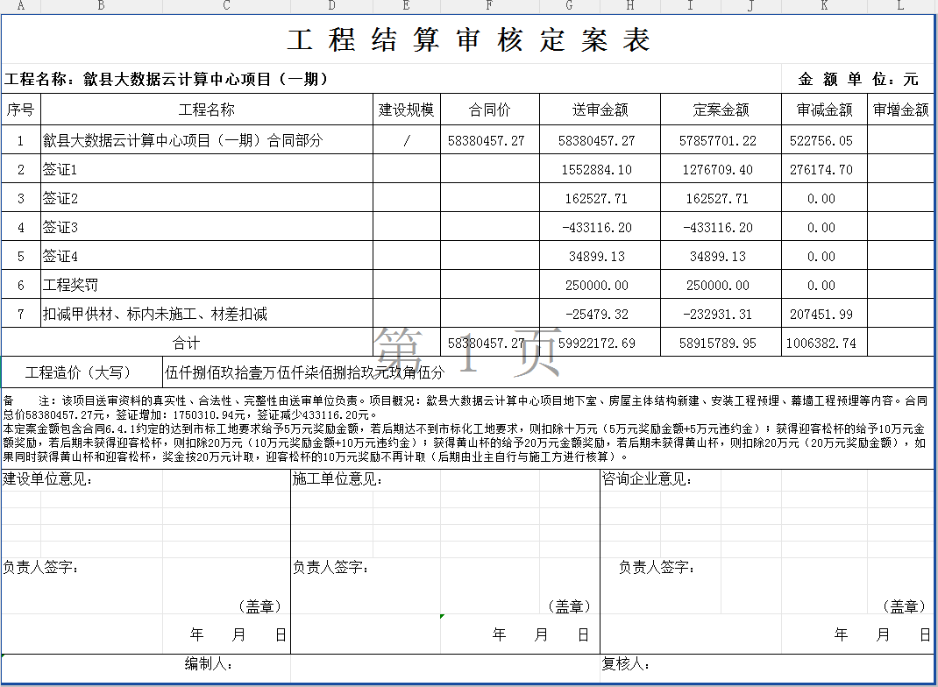Click the 扣减甲供材 row name cell
The width and height of the screenshot is (938, 687).
coord(206,314)
